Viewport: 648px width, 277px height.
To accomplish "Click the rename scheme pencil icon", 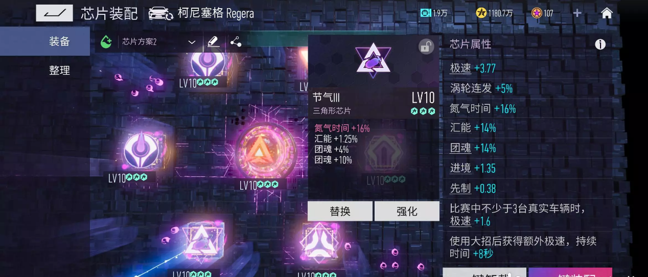I will (x=214, y=42).
